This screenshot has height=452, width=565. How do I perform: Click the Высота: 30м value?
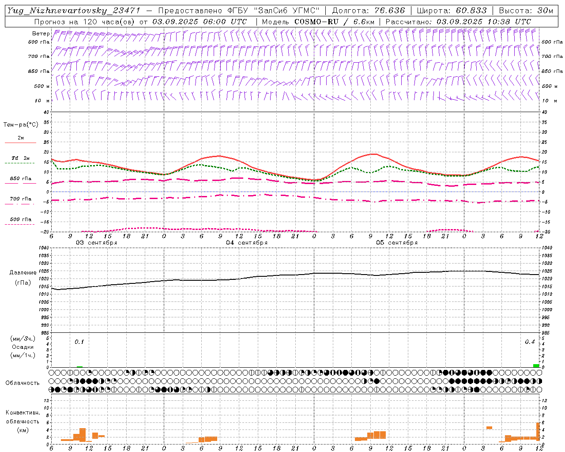coord(526,11)
